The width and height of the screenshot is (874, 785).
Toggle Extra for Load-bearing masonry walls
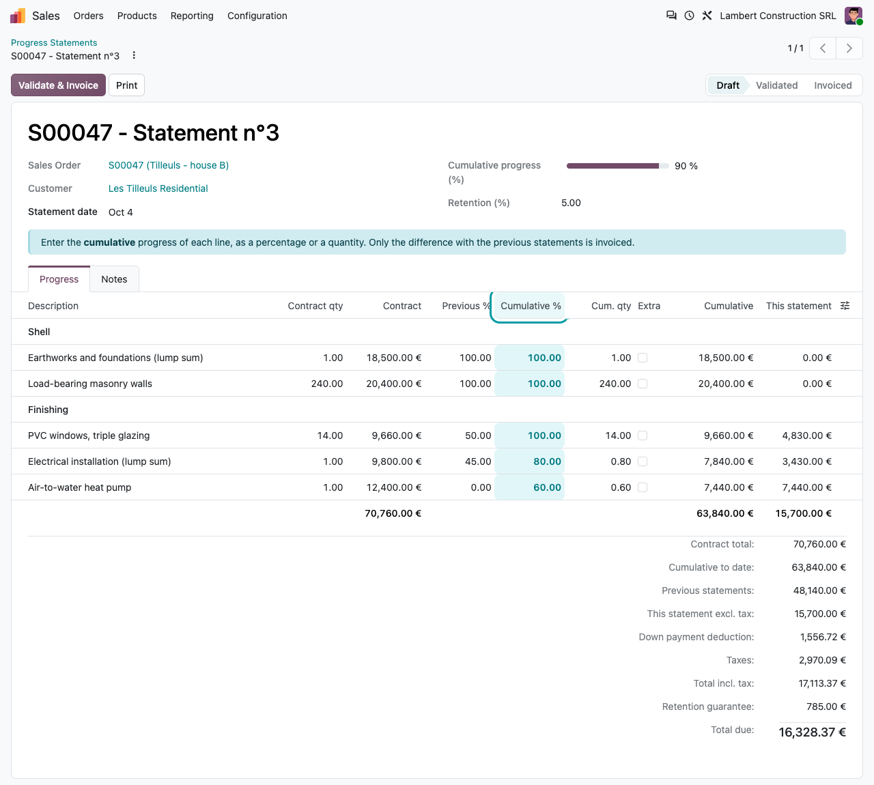click(643, 384)
